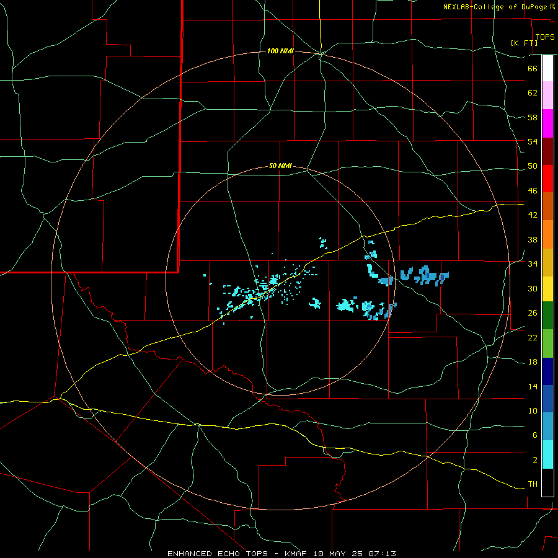This screenshot has height=558, width=558.
Task: Click the light blue legend swatch
Action: click(547, 427)
